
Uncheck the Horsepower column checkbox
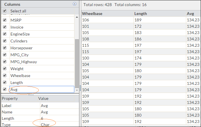[x=5, y=48]
